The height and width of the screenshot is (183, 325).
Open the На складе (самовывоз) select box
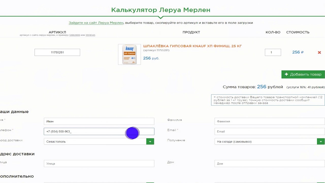click(270, 141)
